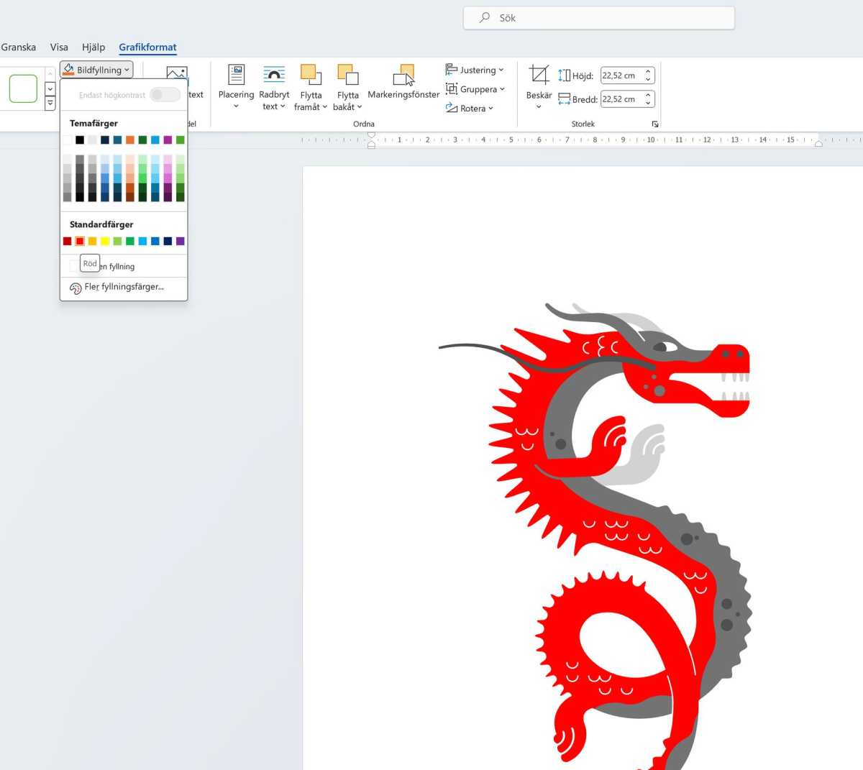Click the Justering icon
Viewport: 863px width, 770px height.
451,70
